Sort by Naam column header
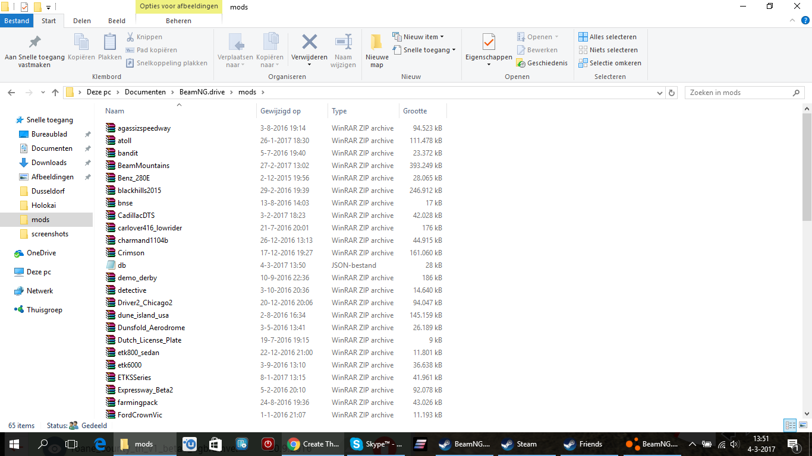 tap(178, 111)
